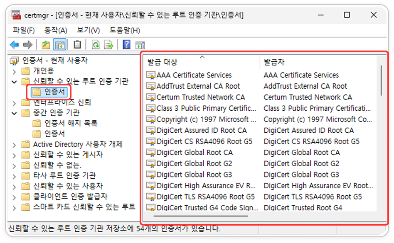Click DigiCert Global Root G2 certificate icon
The height and width of the screenshot is (243, 394).
click(x=150, y=163)
